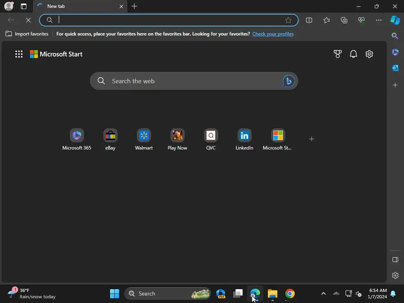Toggle the sidebar hide/show panel icon

click(x=395, y=260)
